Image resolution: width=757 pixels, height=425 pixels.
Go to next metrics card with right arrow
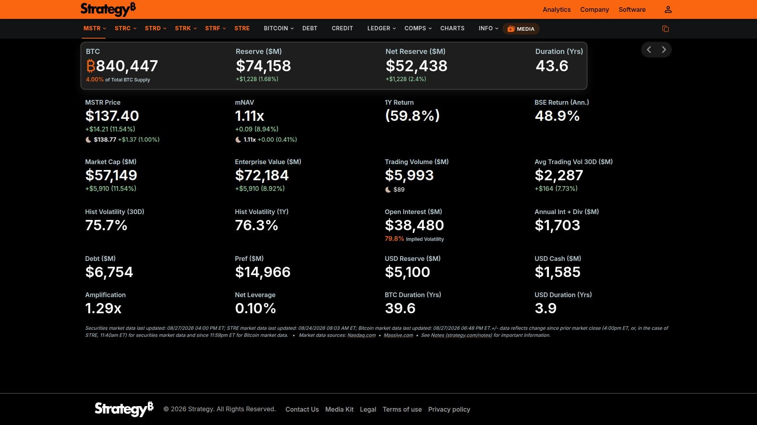664,50
